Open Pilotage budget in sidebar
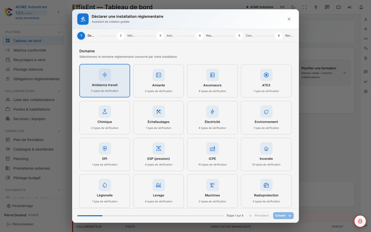Screen dimensions: 371x232 tap(33, 178)
